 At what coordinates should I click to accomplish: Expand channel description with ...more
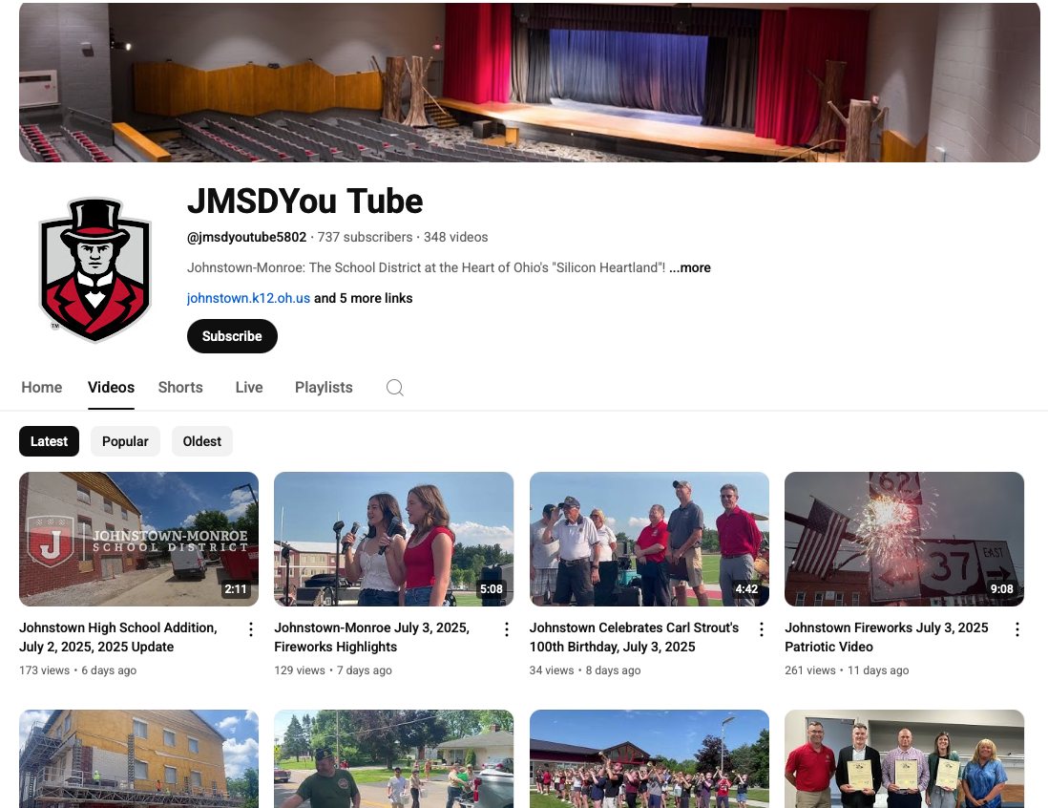(690, 267)
